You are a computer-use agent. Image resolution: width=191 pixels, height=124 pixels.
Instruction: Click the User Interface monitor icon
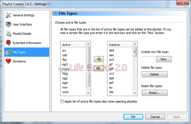[x=8, y=24]
